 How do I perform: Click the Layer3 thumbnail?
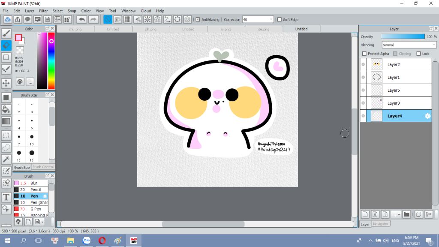(376, 103)
